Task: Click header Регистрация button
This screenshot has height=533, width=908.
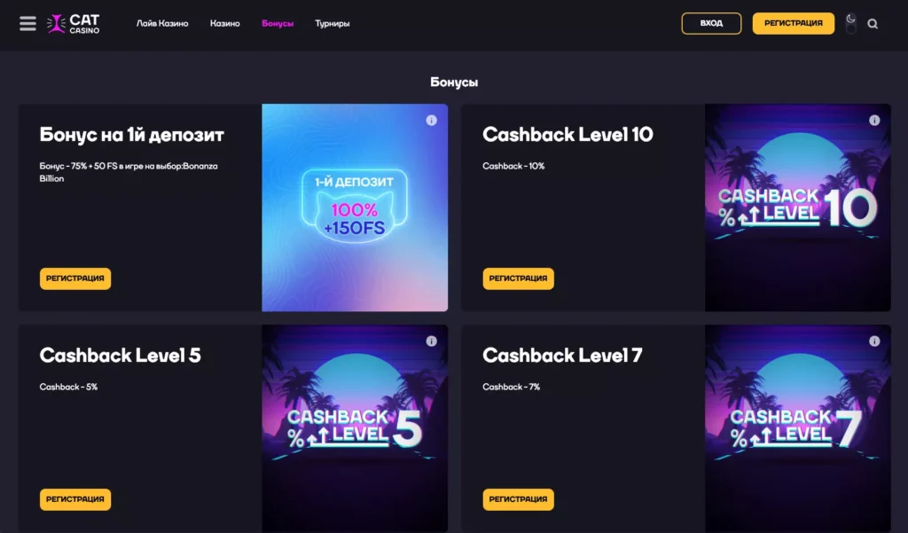Action: pos(794,23)
